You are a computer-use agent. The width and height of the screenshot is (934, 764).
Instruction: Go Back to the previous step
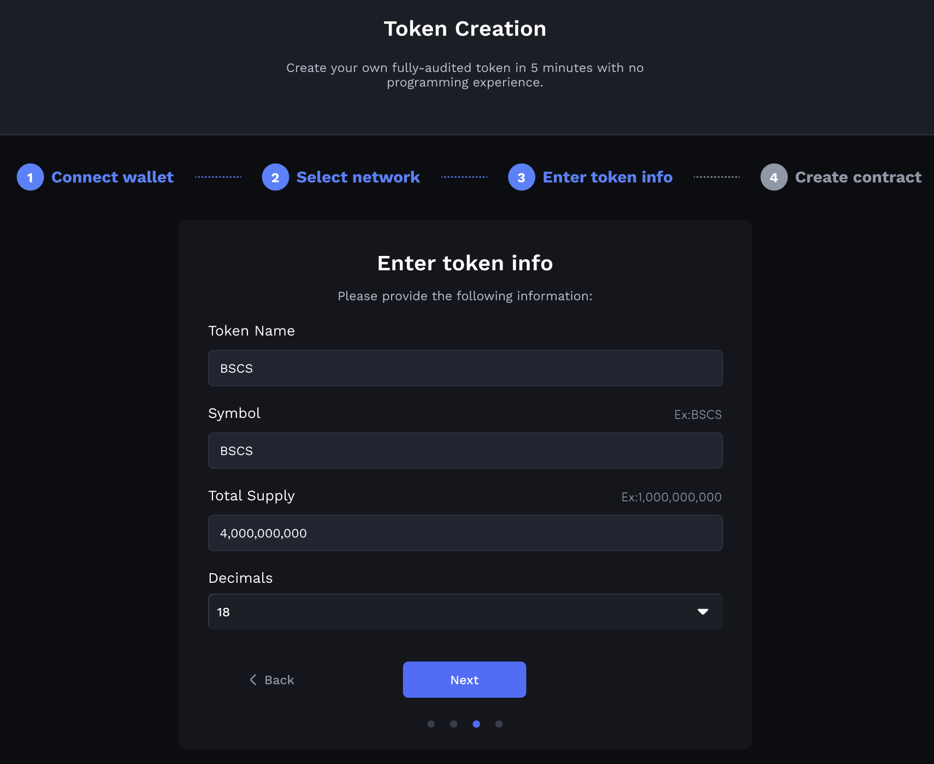point(279,680)
